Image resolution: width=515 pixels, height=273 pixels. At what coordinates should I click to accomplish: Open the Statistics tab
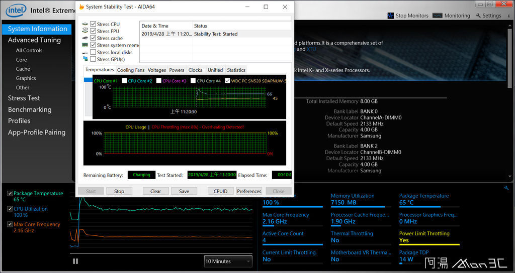point(236,70)
